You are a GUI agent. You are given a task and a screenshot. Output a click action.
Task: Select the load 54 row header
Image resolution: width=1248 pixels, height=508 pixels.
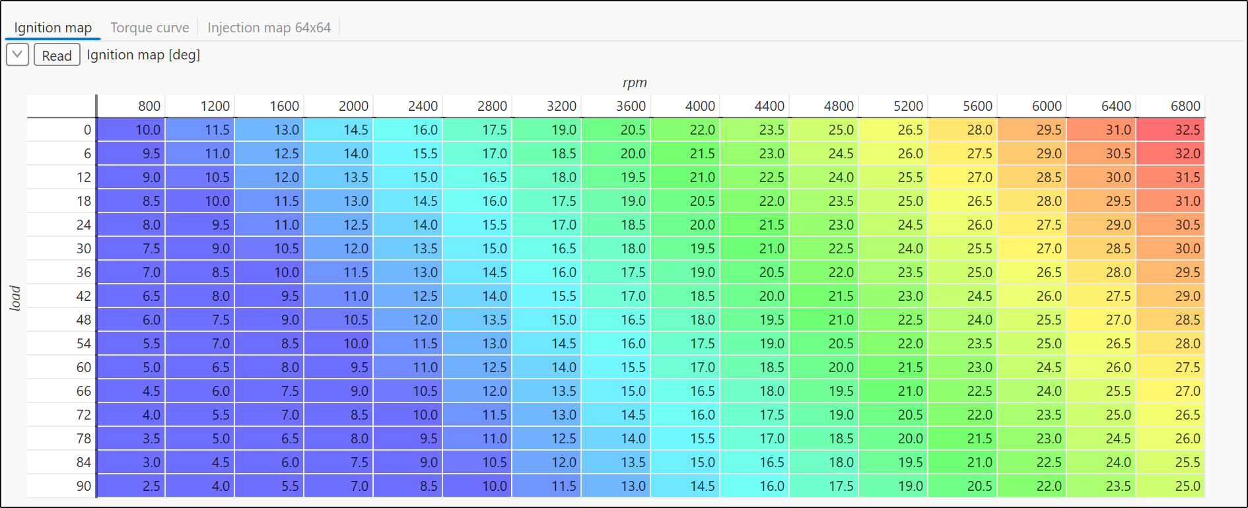coord(61,344)
